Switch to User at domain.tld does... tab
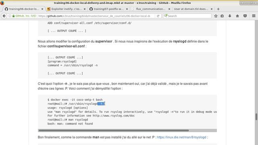258x145 pixels. click(191, 9)
